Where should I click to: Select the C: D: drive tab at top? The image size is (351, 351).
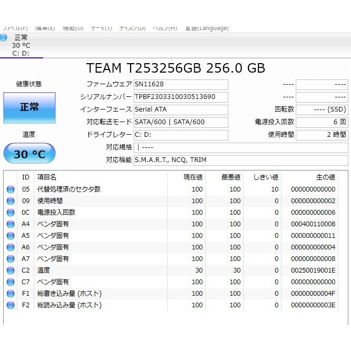click(x=21, y=53)
